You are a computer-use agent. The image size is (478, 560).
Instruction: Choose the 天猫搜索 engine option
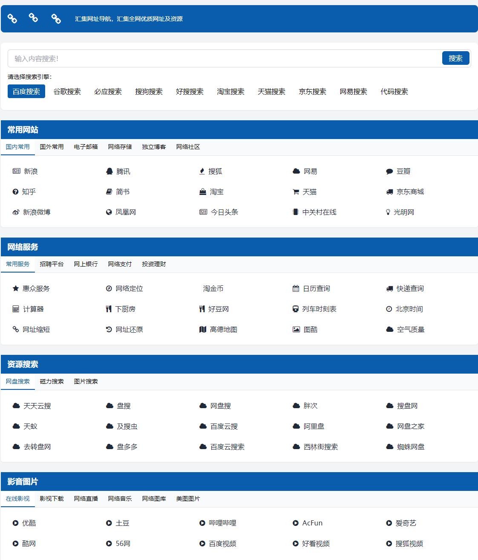point(272,91)
